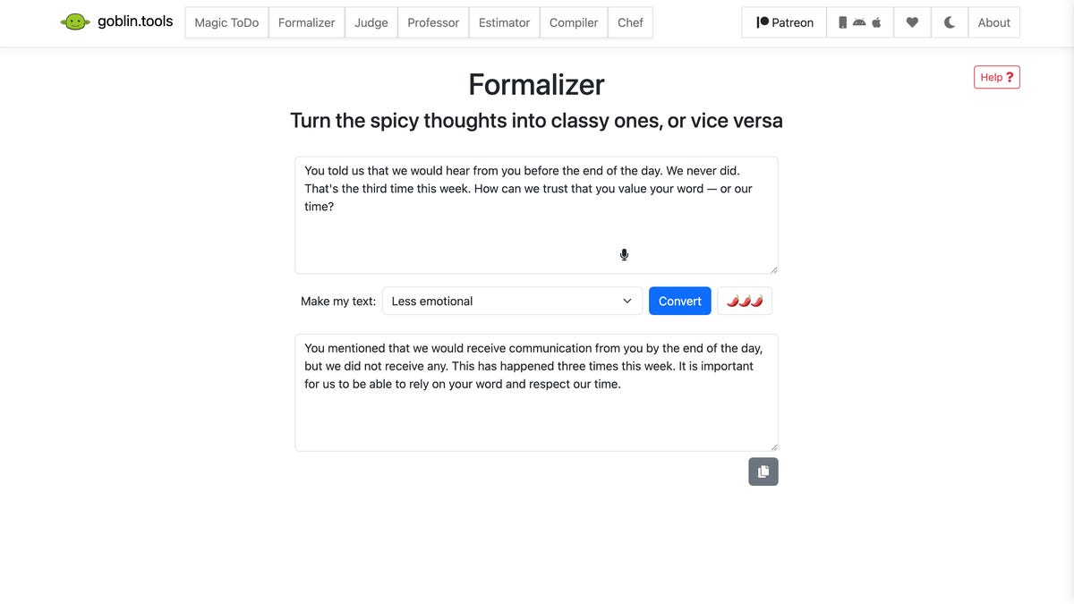This screenshot has width=1074, height=604.
Task: Switch to the Judge tool
Action: tap(371, 22)
